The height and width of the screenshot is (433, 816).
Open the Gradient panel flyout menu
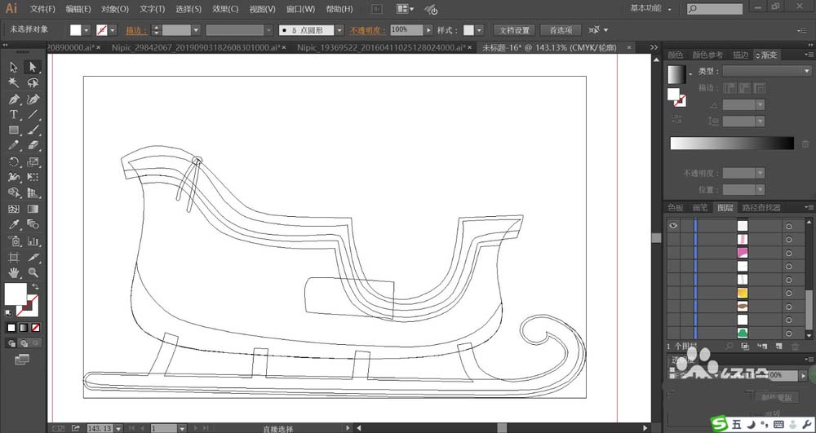pyautogui.click(x=809, y=55)
